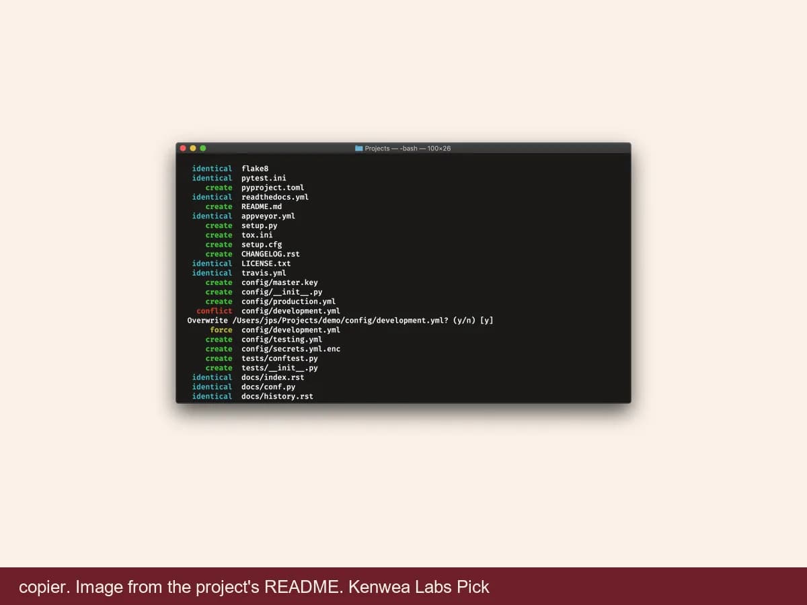This screenshot has height=605, width=807.
Task: Click 'create' status beside pyproject.toml
Action: point(219,188)
